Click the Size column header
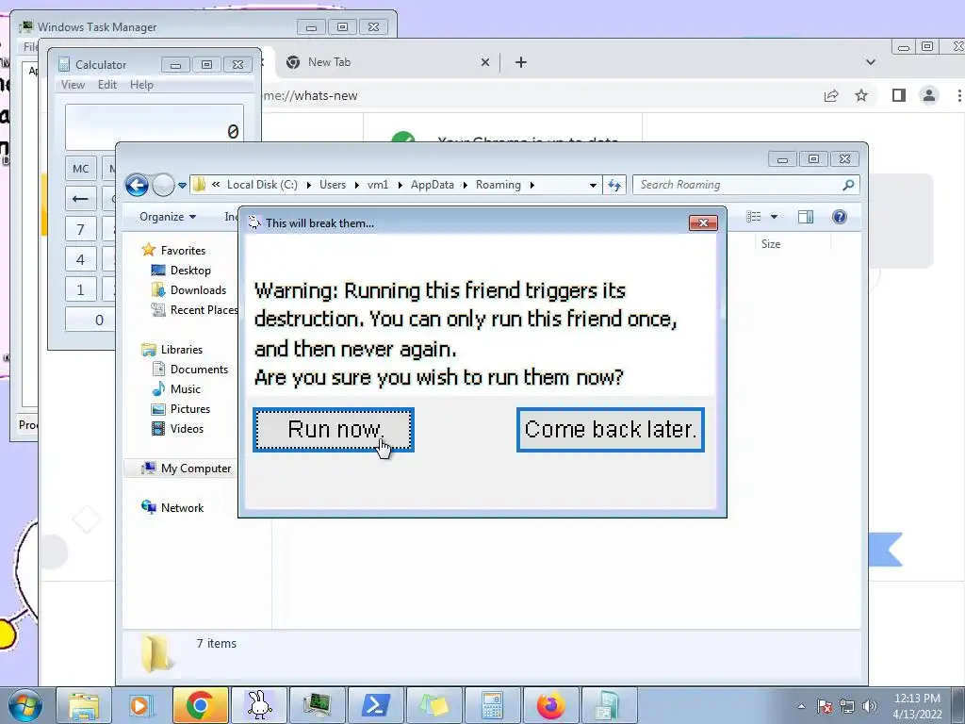The image size is (965, 724). pyautogui.click(x=771, y=244)
